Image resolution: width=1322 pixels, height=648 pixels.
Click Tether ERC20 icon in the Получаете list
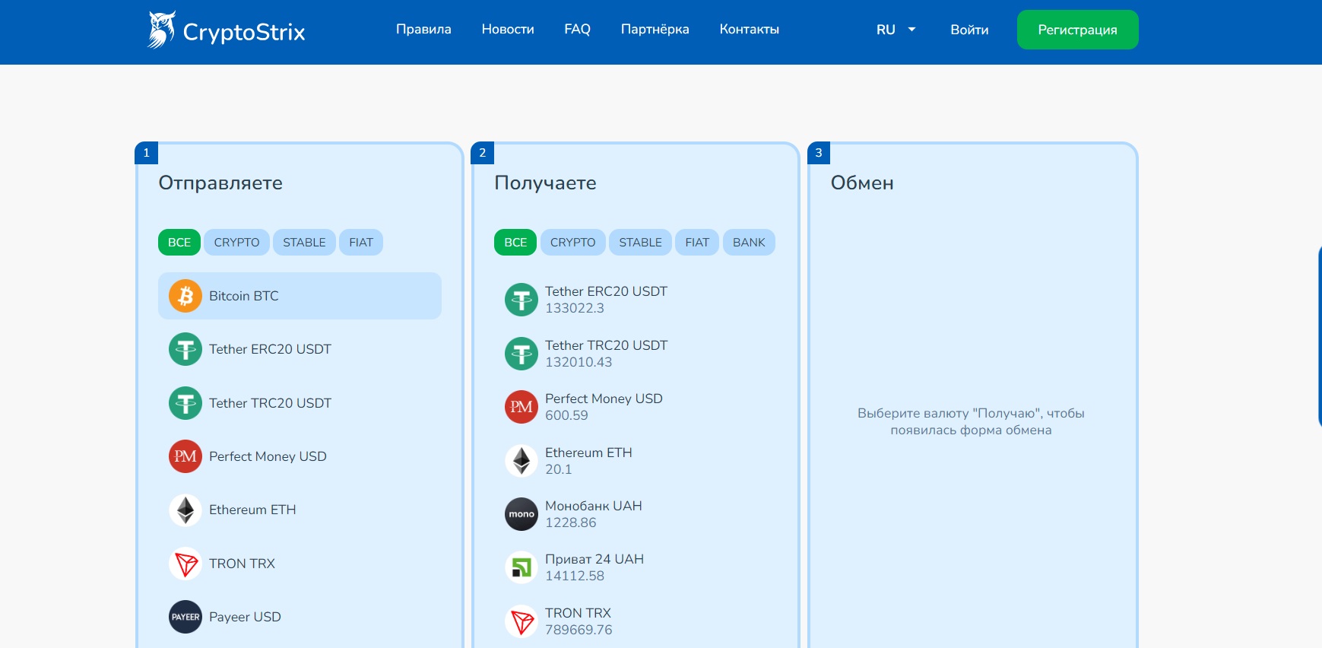coord(522,300)
